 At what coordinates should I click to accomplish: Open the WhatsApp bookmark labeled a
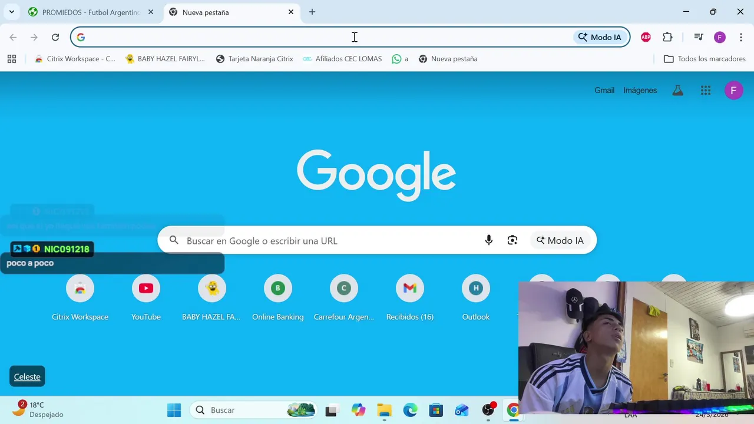pyautogui.click(x=400, y=59)
